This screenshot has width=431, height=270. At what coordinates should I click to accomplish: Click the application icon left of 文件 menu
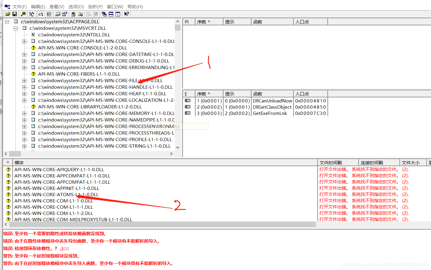click(7, 7)
